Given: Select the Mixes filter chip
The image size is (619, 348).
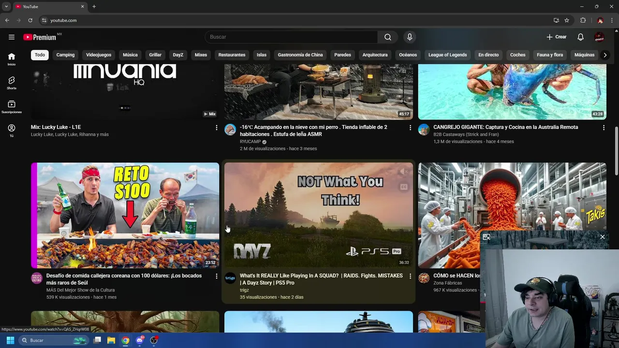Looking at the screenshot, I should [201, 55].
